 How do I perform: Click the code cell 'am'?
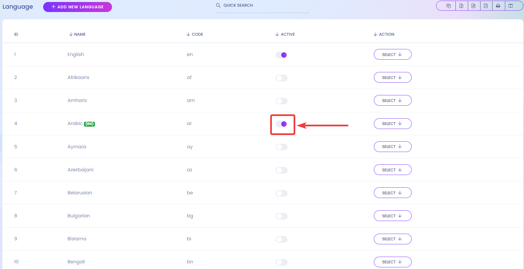pyautogui.click(x=191, y=100)
